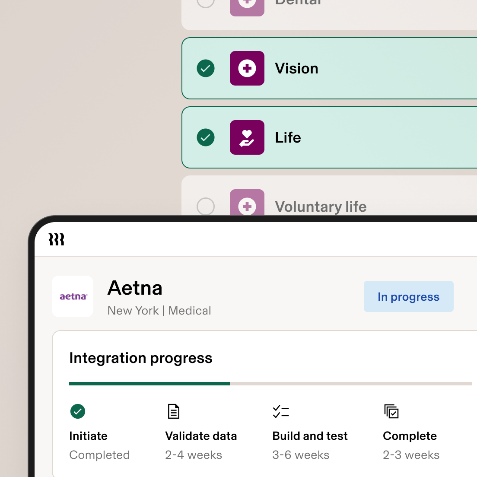This screenshot has height=477, width=477.
Task: Click the Rippling logo
Action: click(56, 239)
